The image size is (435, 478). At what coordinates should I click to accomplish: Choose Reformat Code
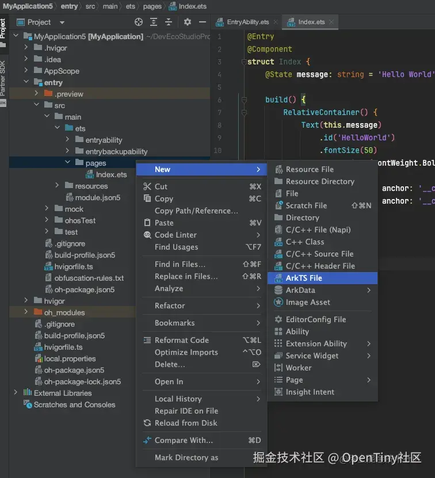pos(201,340)
